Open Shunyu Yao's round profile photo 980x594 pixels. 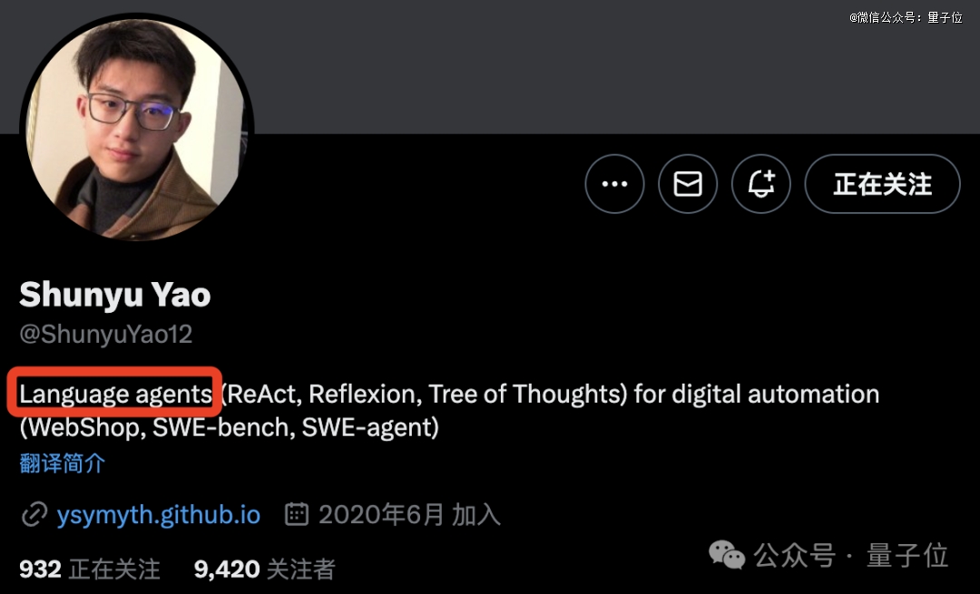137,128
